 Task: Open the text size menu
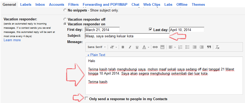[112, 47]
